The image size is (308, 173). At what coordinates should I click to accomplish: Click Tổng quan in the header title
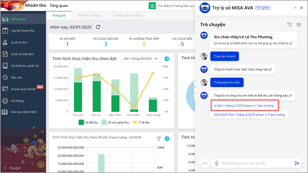pos(59,6)
